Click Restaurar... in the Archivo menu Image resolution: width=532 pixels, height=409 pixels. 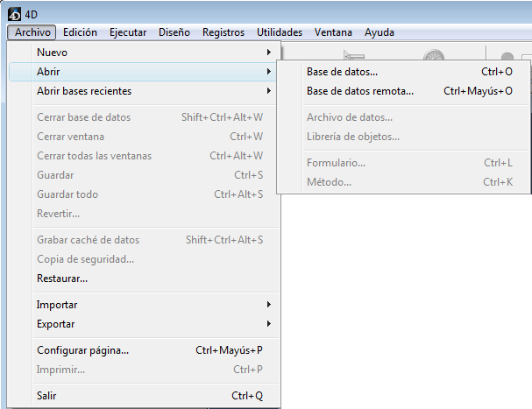(x=62, y=279)
